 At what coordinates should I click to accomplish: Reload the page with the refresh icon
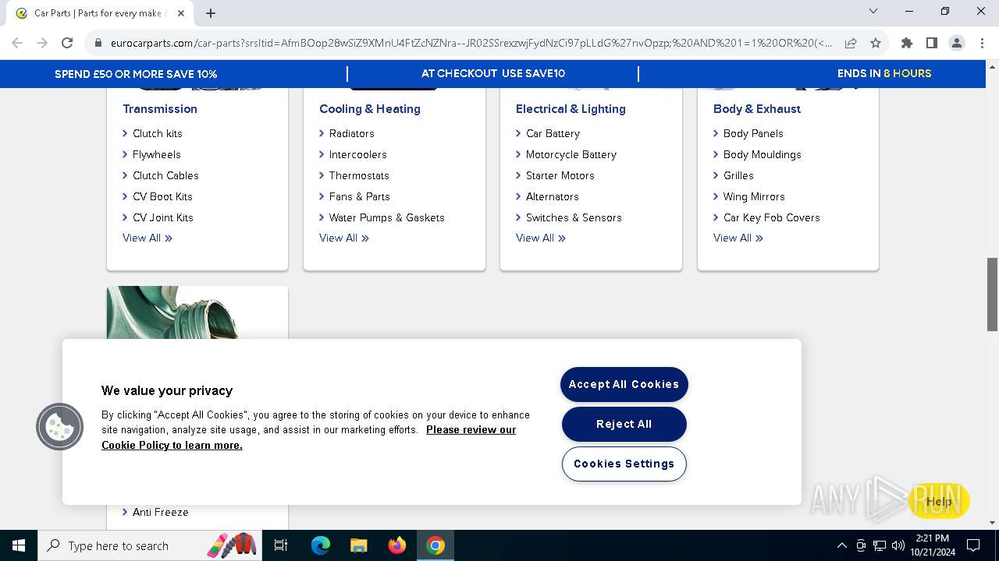click(x=67, y=43)
